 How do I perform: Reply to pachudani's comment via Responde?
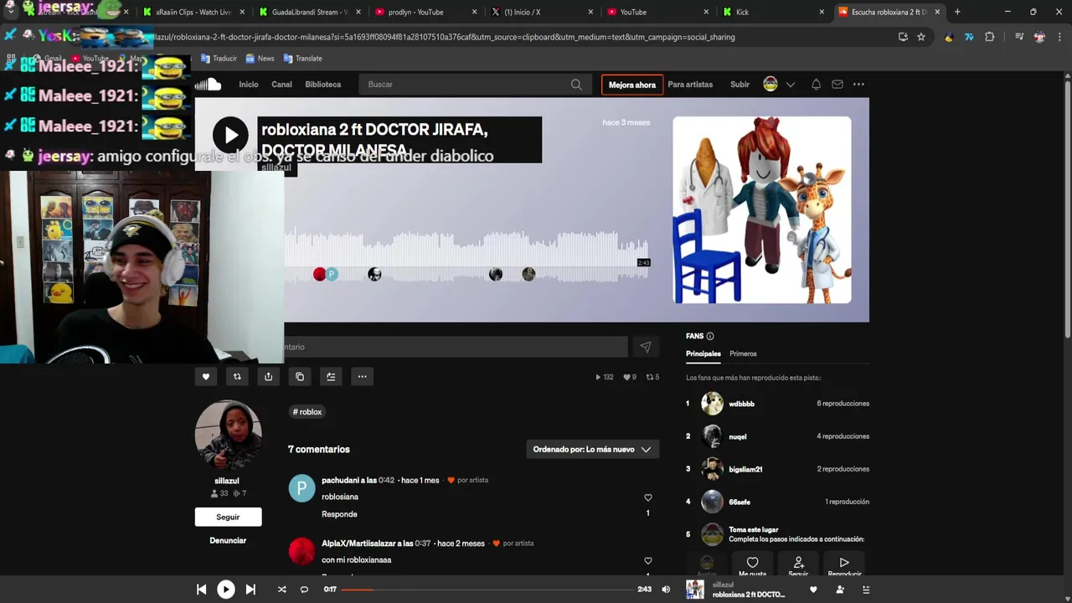tap(339, 514)
